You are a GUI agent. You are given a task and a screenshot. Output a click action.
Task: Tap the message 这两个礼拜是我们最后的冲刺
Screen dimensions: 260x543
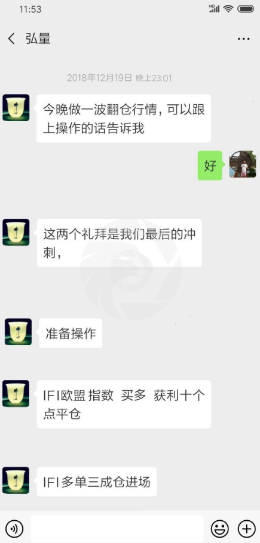click(120, 243)
